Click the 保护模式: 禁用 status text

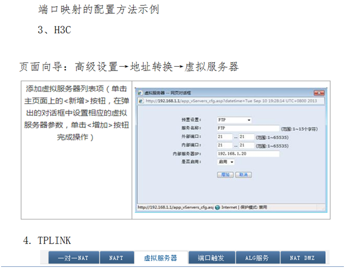point(254,207)
